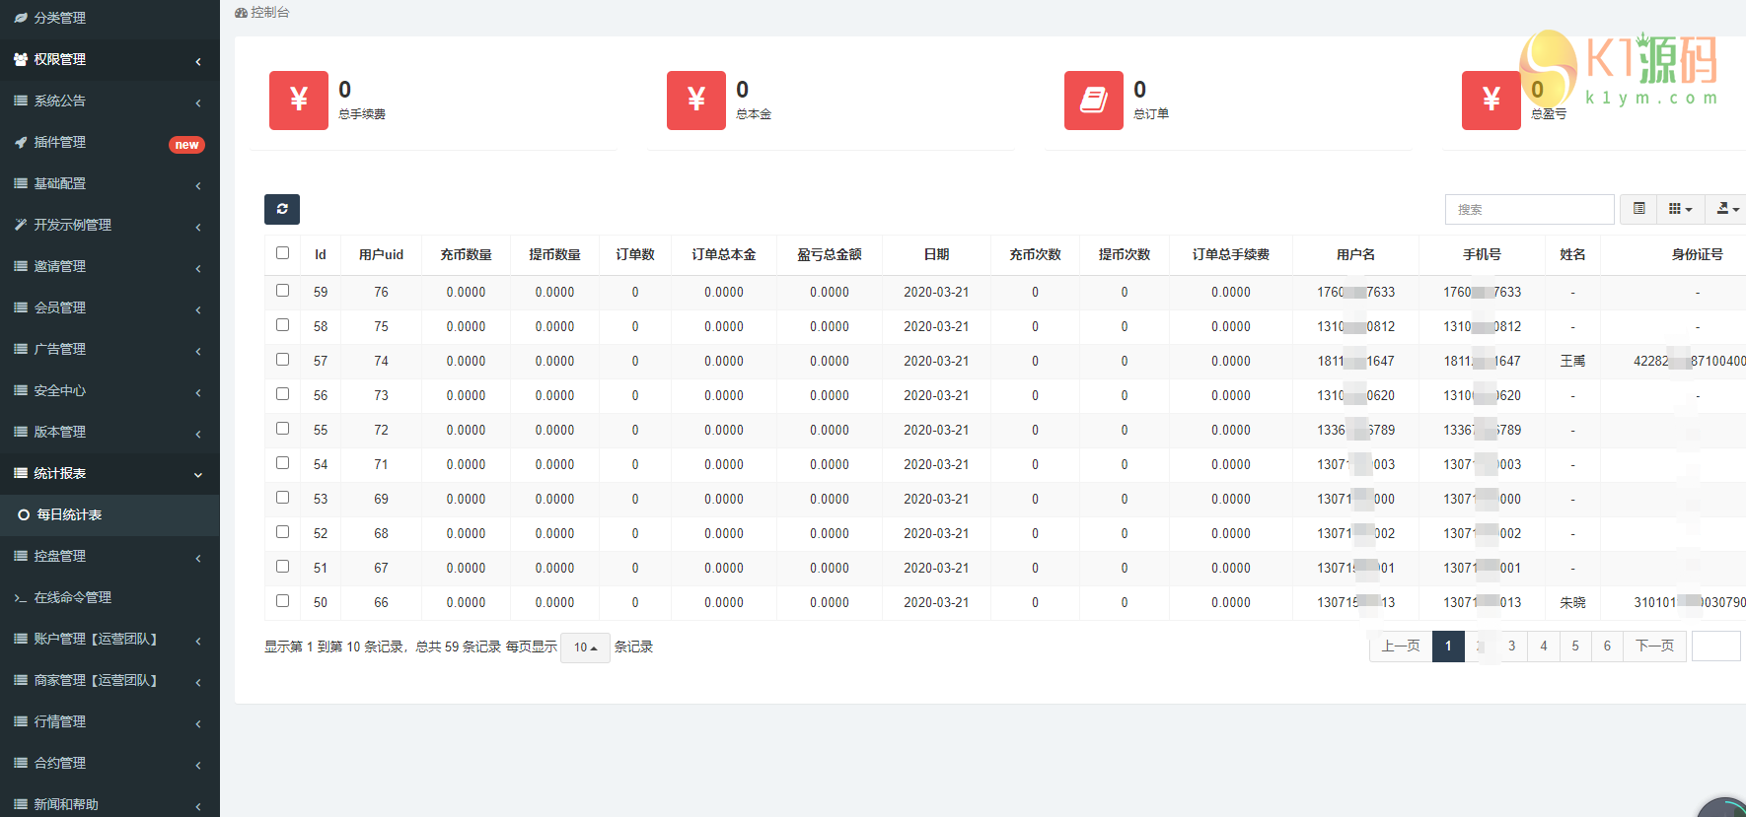Sort by the 日期 column header
This screenshot has height=817, width=1746.
coord(936,254)
